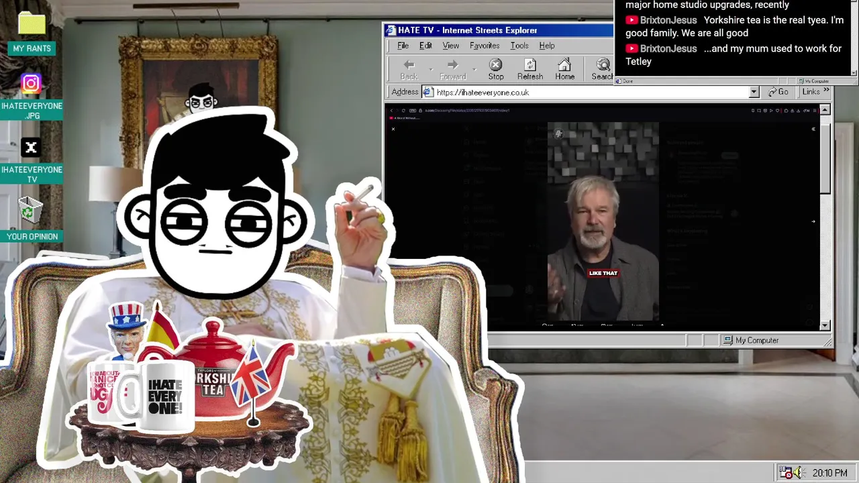Screen dimensions: 859x483
Task: Open the Forward history dropdown arrow
Action: tap(474, 69)
